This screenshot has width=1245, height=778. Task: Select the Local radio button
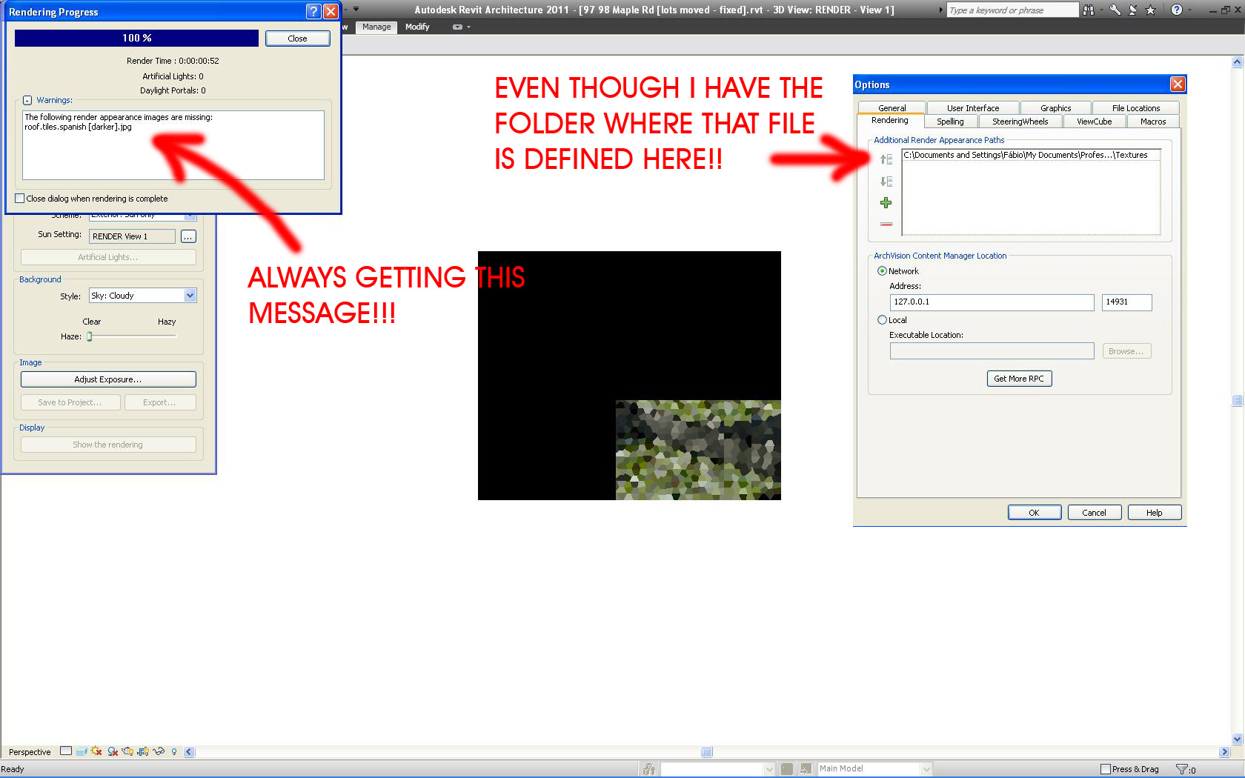882,320
